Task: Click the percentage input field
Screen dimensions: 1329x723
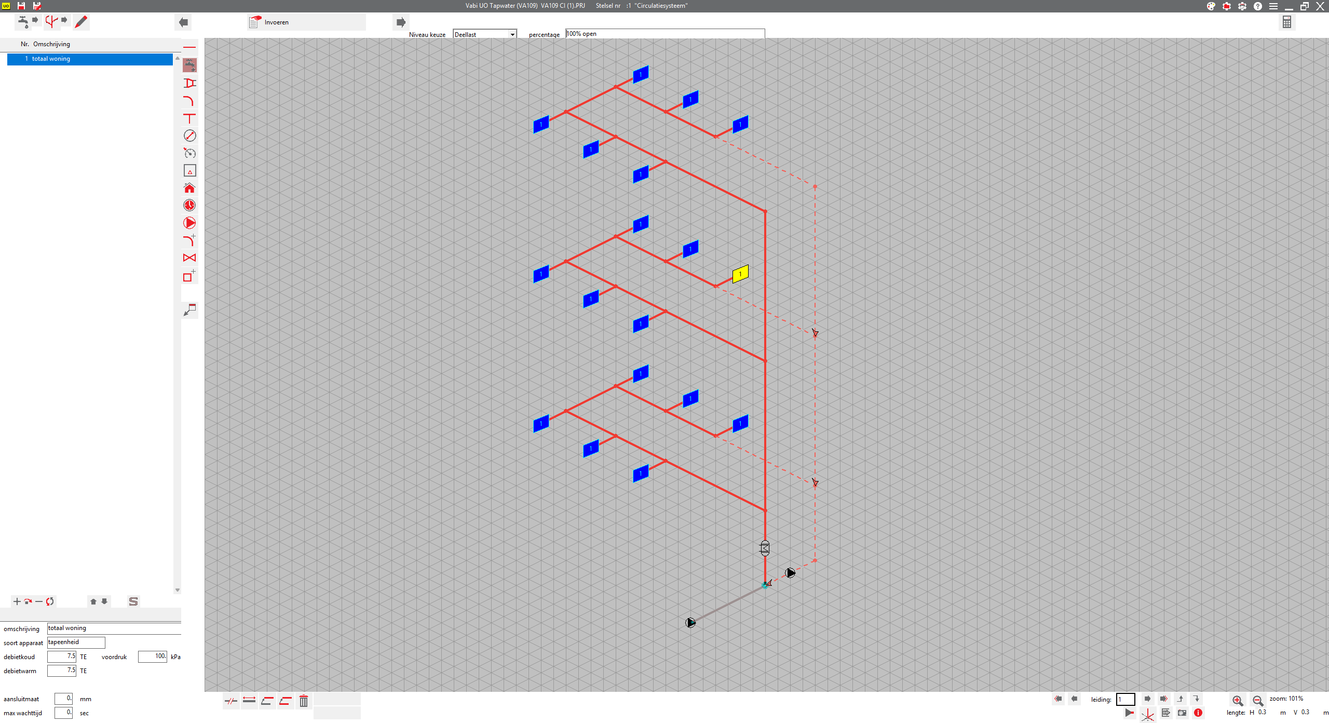Action: click(664, 34)
